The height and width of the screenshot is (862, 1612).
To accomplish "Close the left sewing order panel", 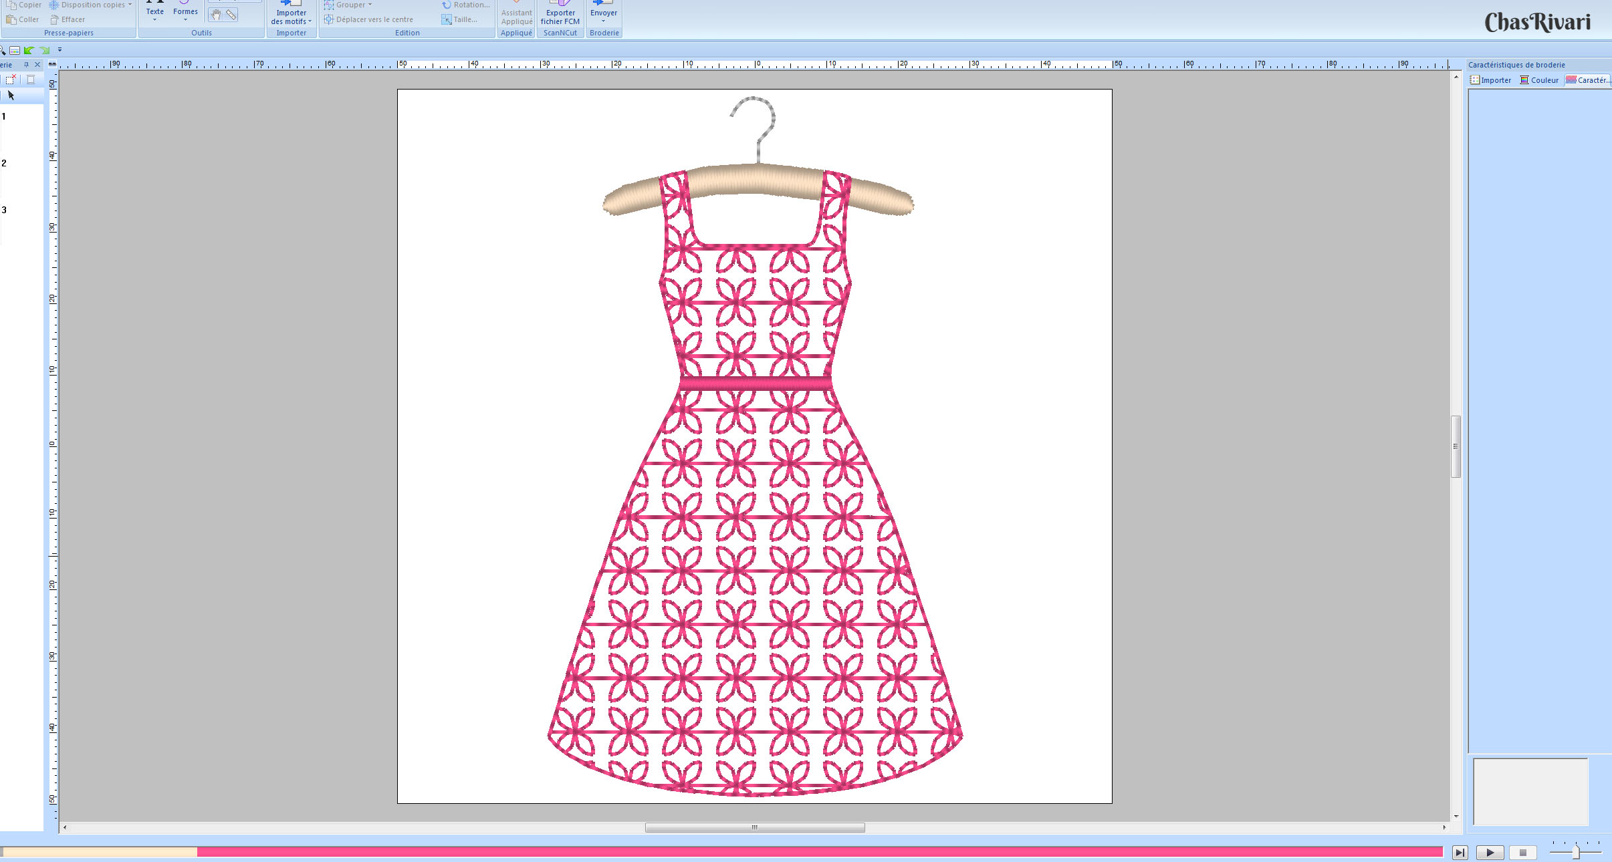I will point(37,65).
